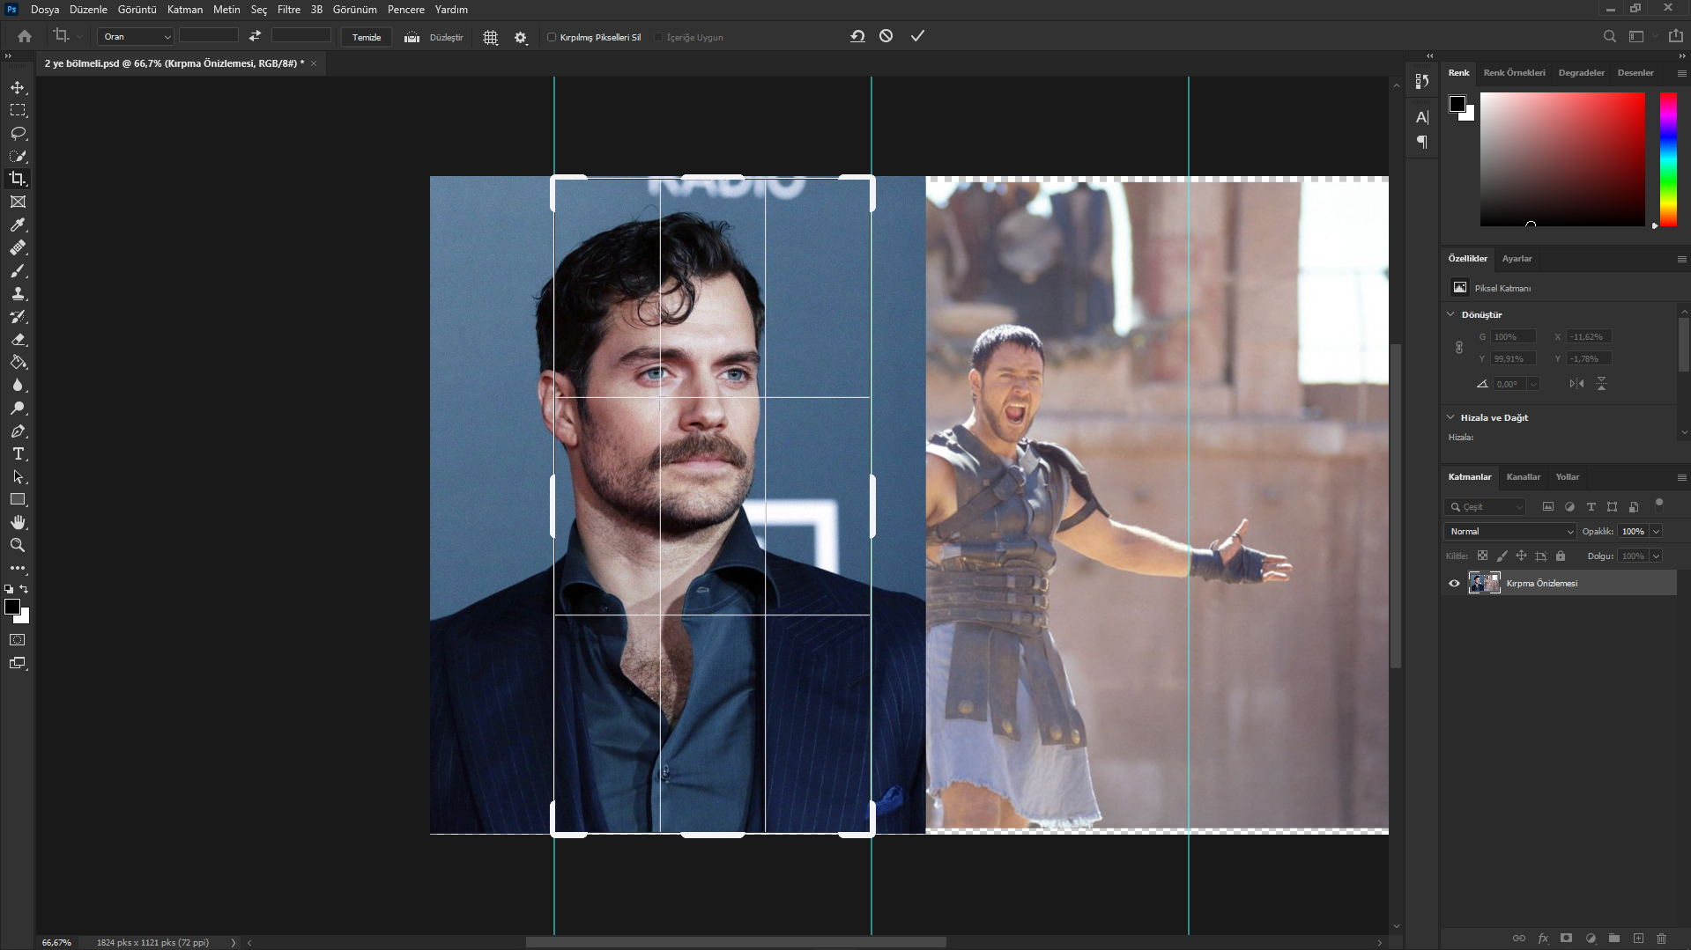The height and width of the screenshot is (950, 1691).
Task: Hide the Kırpma Önizlemesi layer
Action: (1454, 583)
